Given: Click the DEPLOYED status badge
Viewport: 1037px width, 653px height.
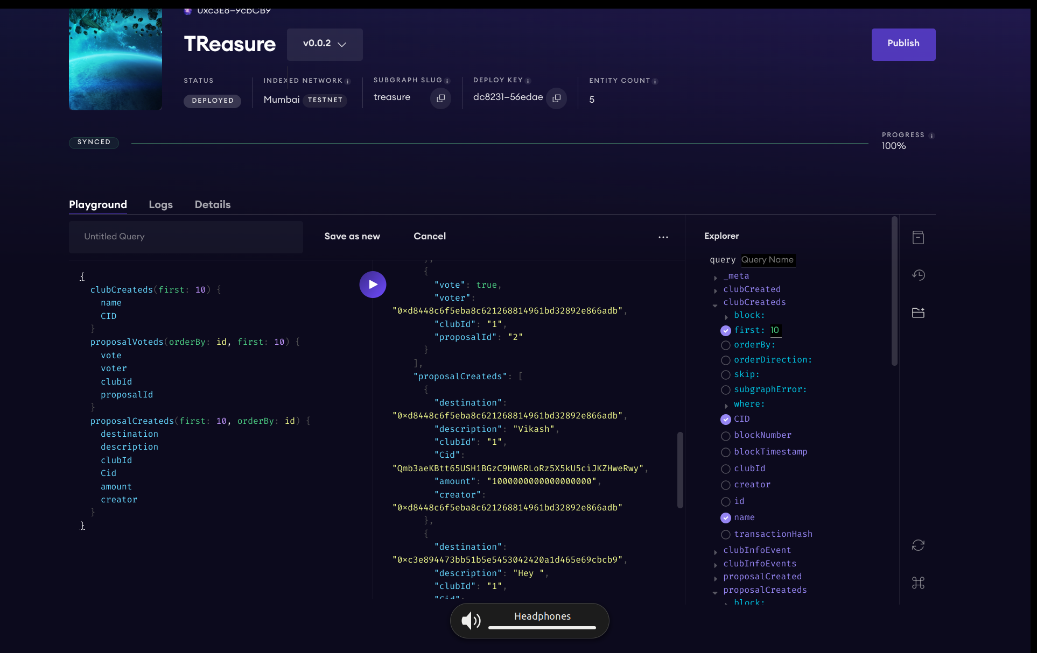Looking at the screenshot, I should pos(213,101).
